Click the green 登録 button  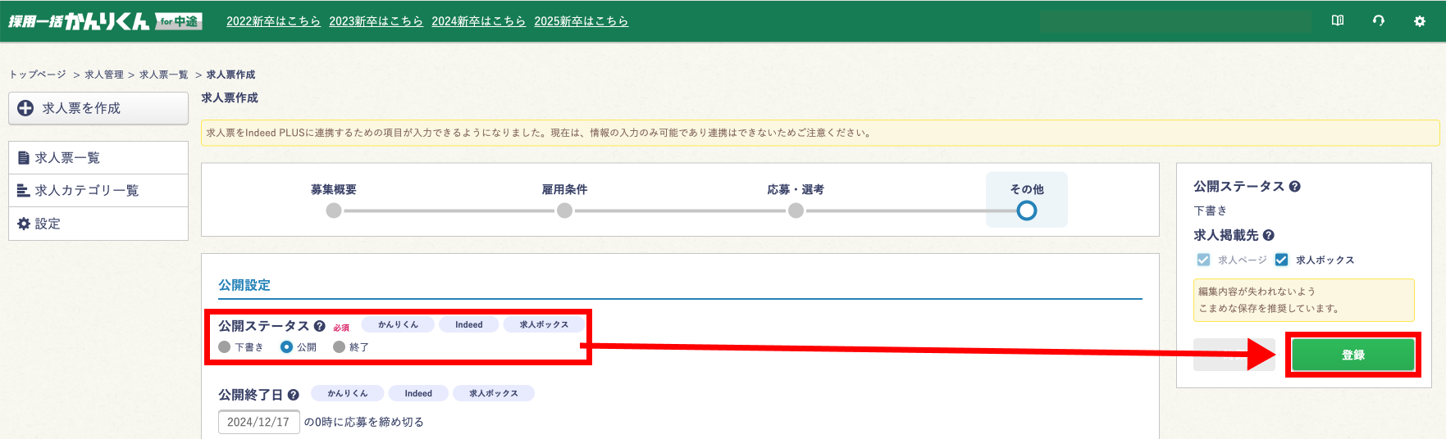pos(1353,355)
